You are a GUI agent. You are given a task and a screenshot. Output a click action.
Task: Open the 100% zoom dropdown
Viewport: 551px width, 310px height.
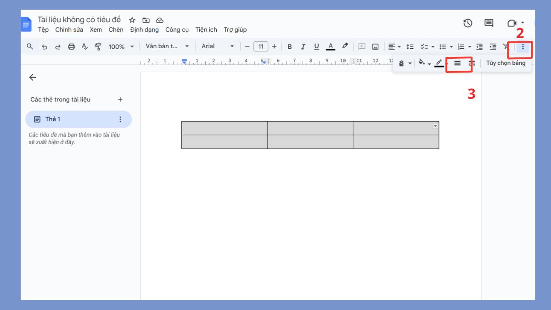pos(121,46)
